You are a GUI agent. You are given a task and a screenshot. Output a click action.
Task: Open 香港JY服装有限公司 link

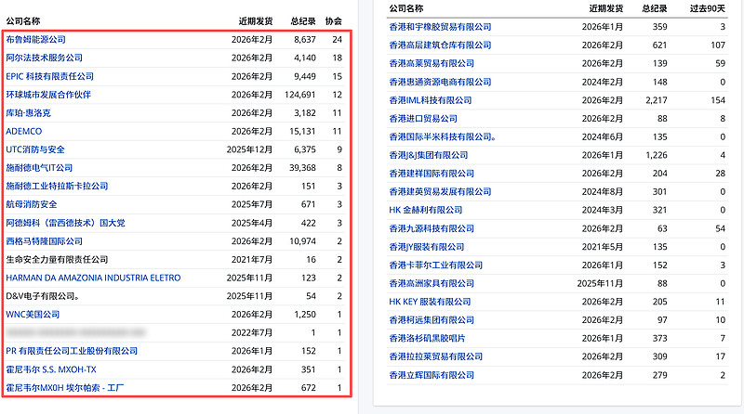click(427, 247)
